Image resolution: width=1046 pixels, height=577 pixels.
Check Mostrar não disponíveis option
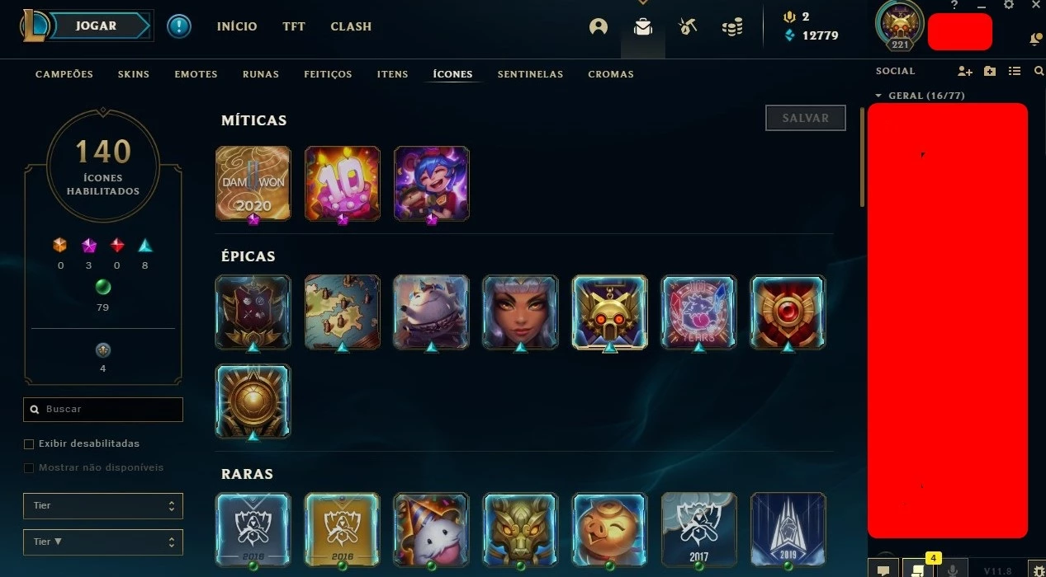[29, 468]
